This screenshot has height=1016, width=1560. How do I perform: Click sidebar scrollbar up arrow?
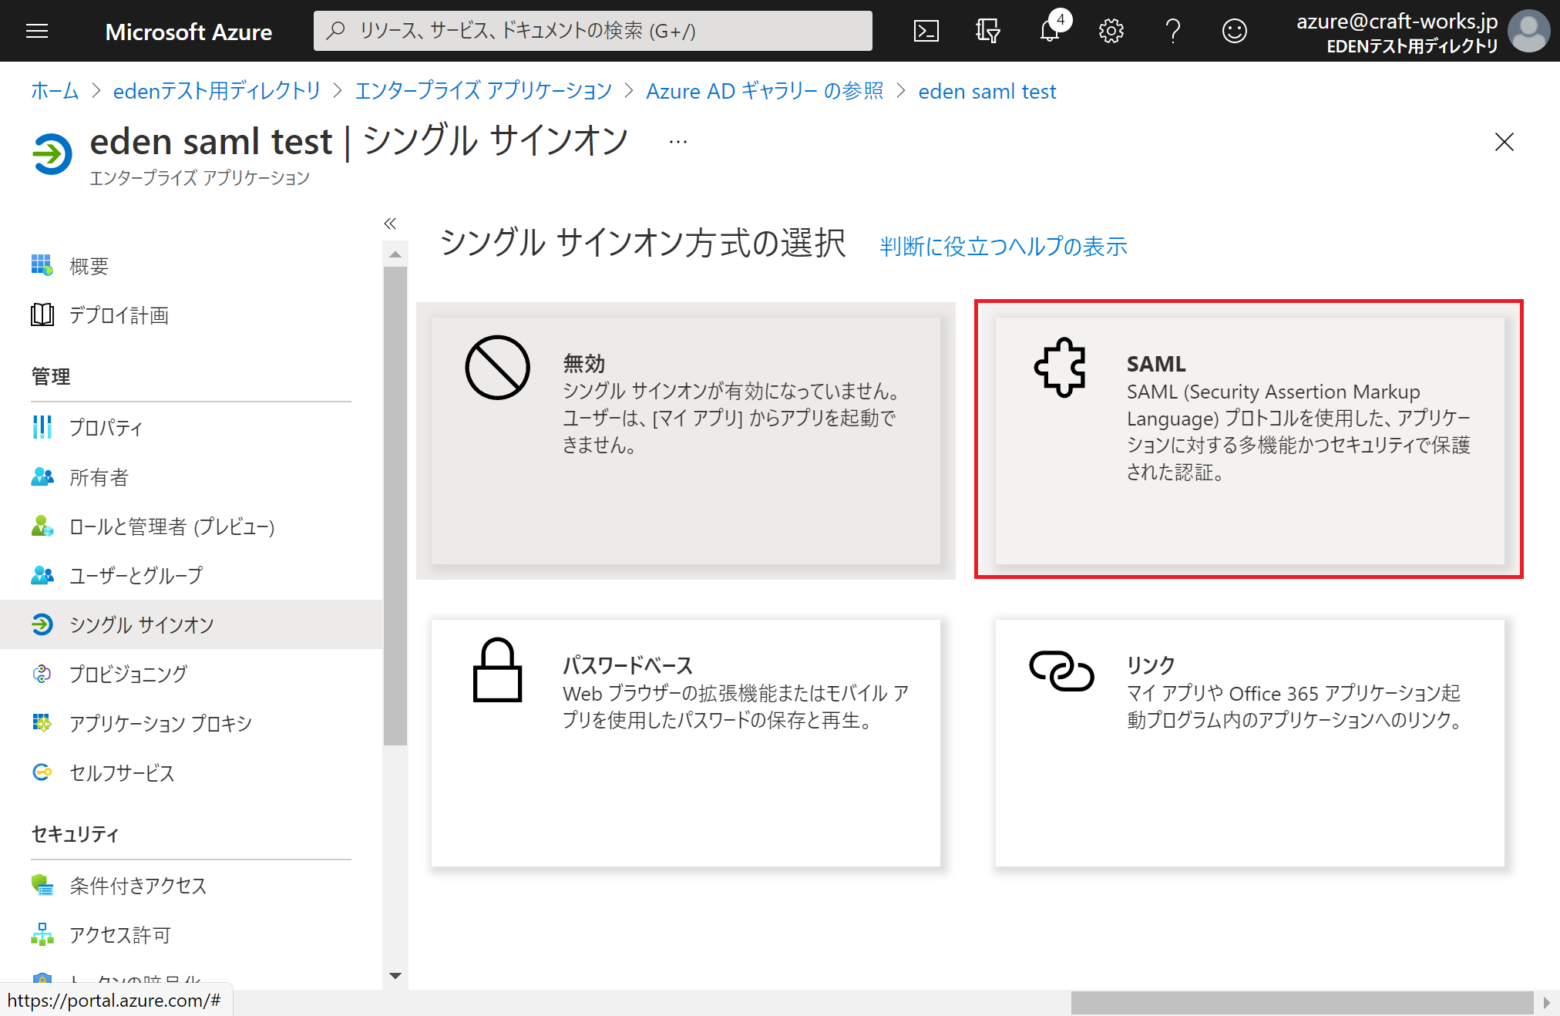pyautogui.click(x=395, y=254)
